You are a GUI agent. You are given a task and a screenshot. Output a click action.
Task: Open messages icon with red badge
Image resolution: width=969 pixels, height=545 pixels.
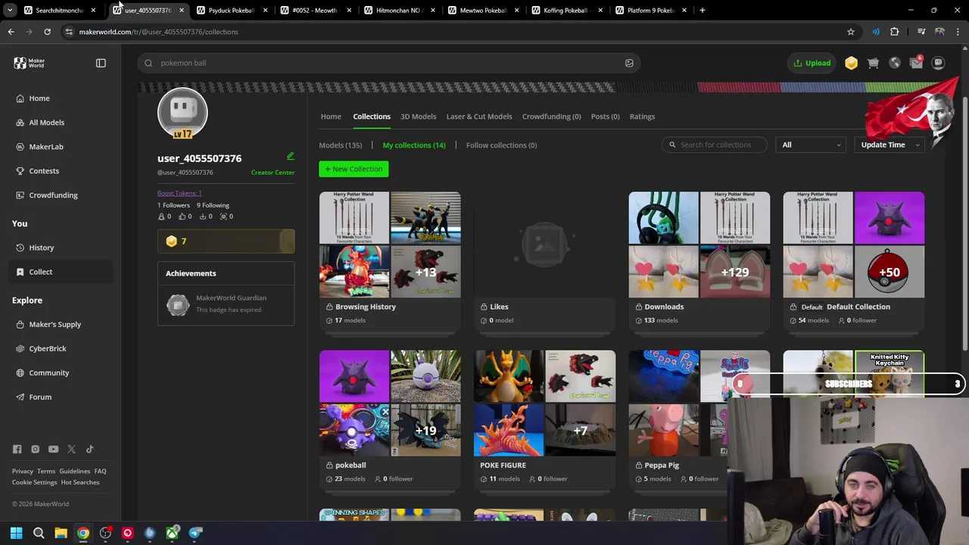pyautogui.click(x=916, y=63)
